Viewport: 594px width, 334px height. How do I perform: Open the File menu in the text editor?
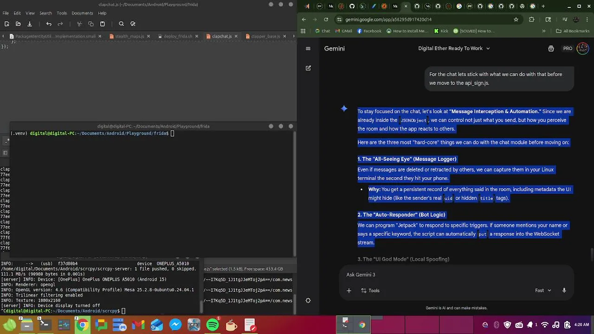[6, 13]
